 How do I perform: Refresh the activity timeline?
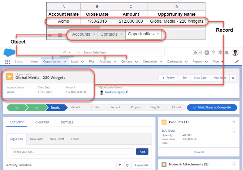coord(127,165)
